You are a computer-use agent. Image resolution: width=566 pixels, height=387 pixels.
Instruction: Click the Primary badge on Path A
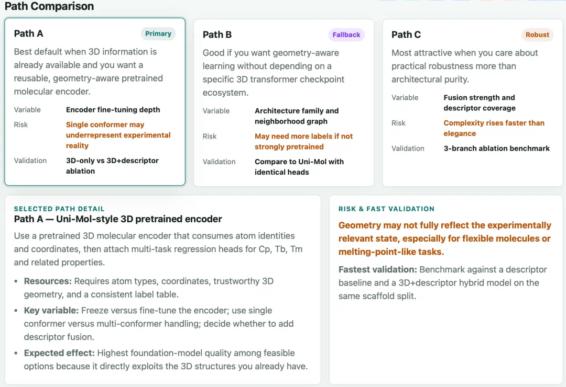coord(158,33)
